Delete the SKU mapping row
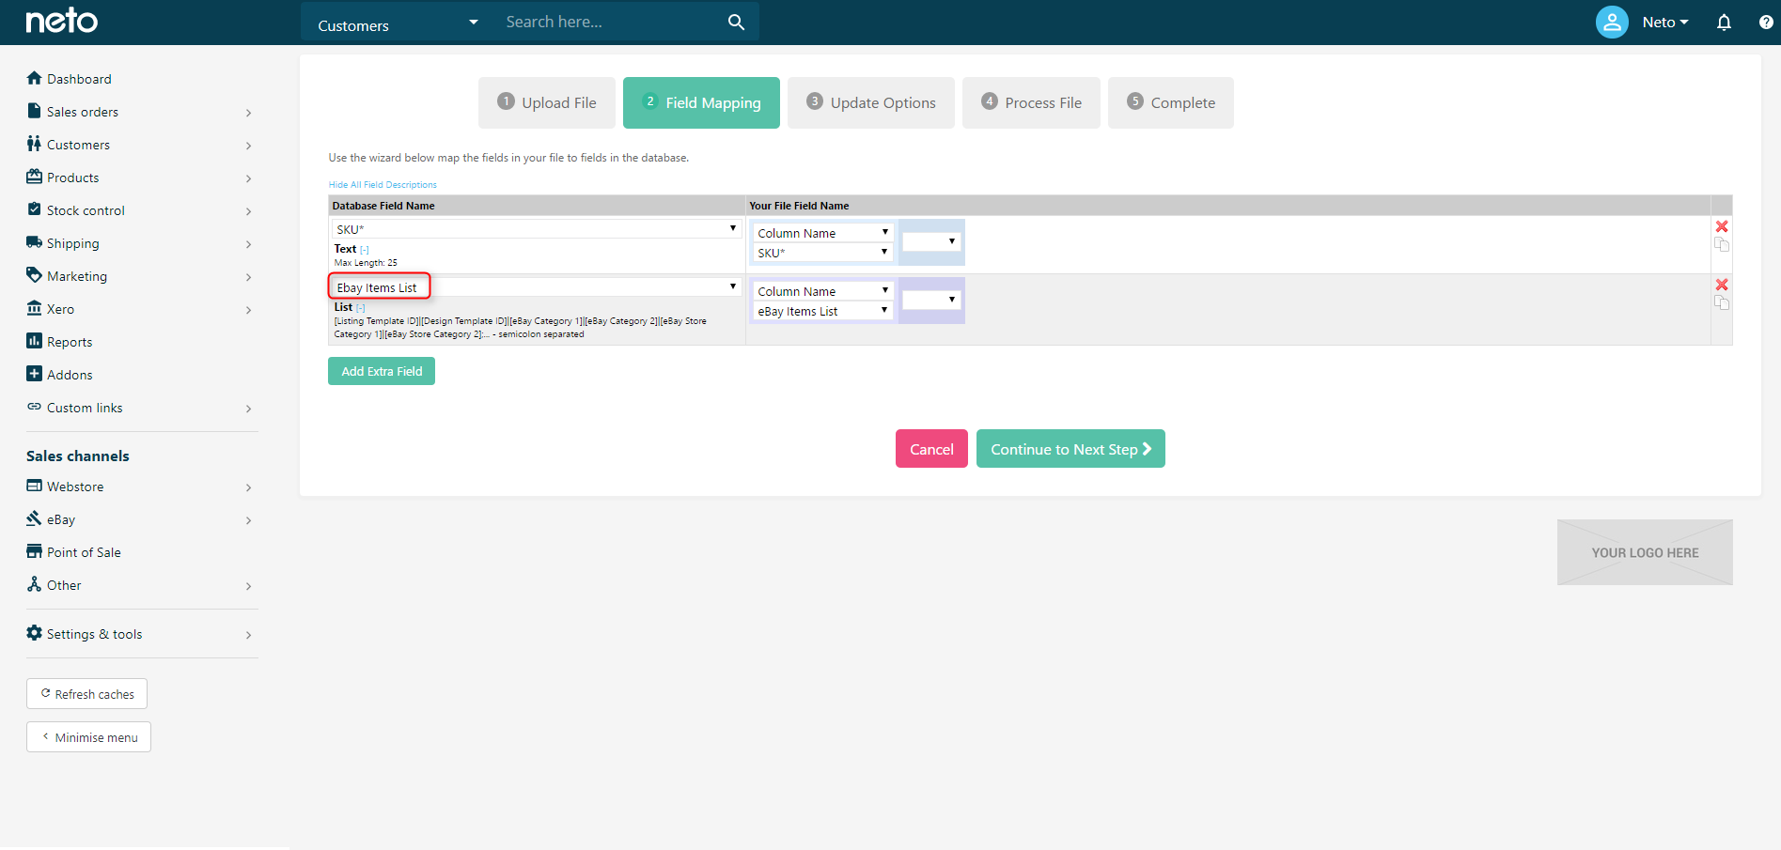The width and height of the screenshot is (1781, 850). coord(1722,226)
